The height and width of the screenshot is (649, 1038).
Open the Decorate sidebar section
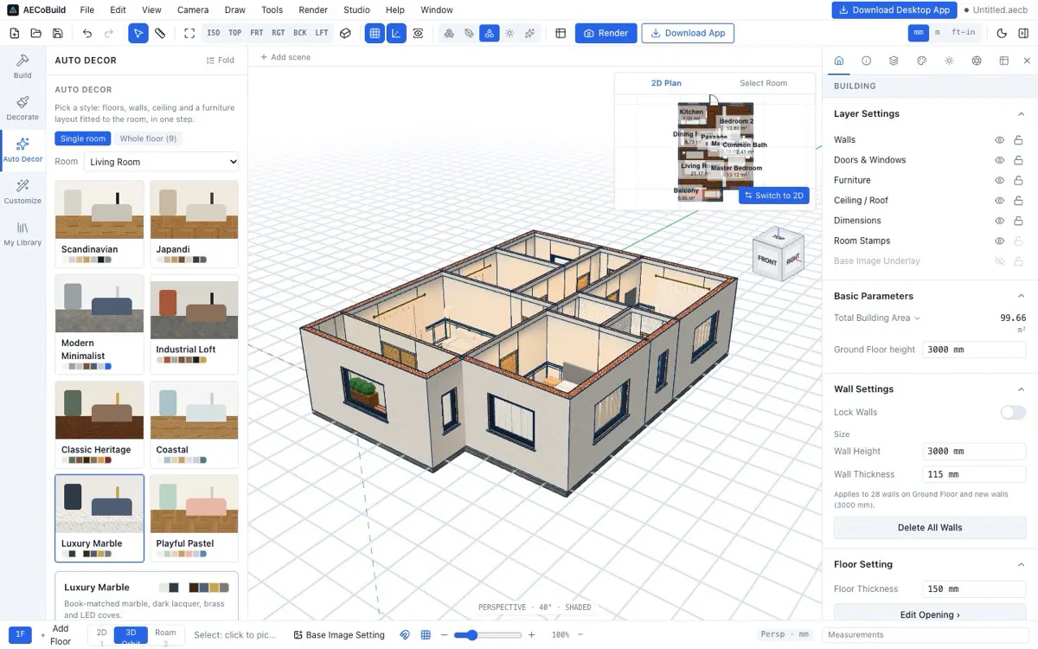pos(22,108)
